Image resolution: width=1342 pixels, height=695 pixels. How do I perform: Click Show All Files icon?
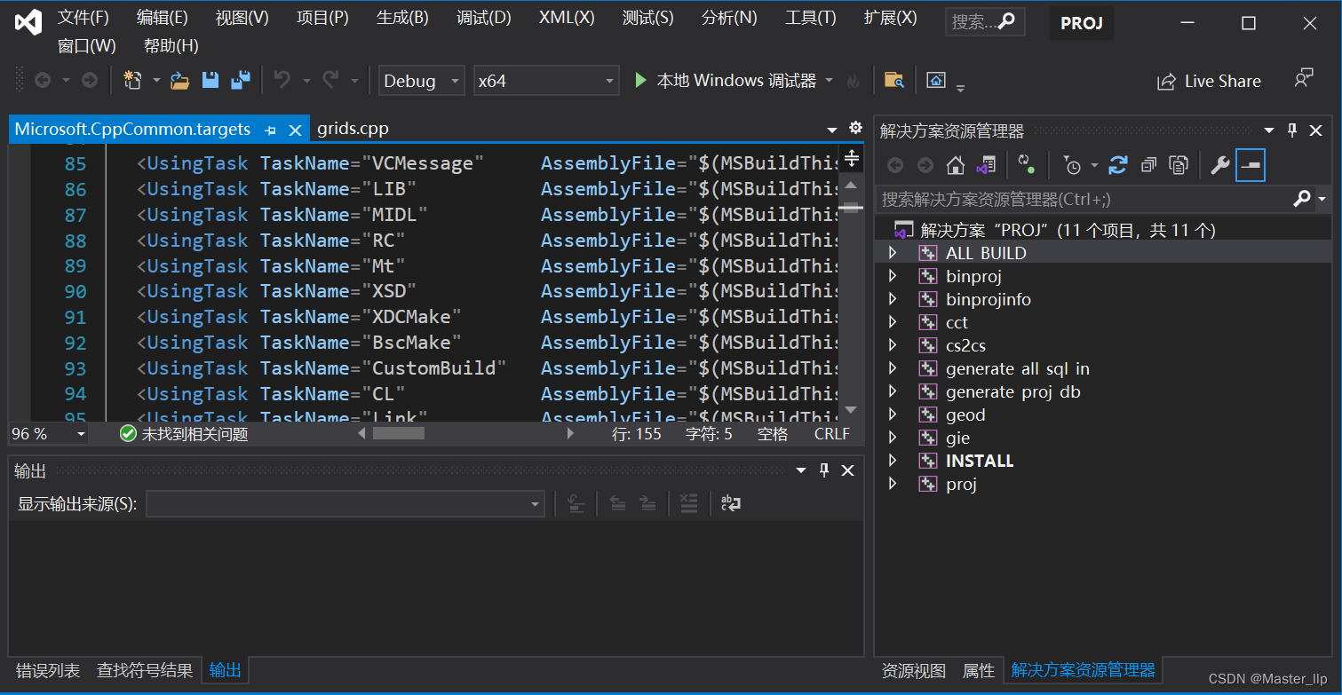pos(1179,165)
